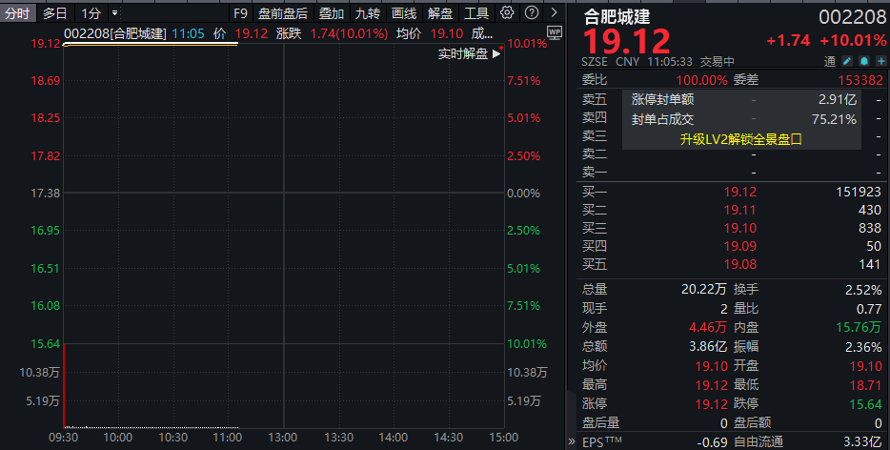This screenshot has height=450, width=890.
Task: Click 买二 price 19.11
Action: pos(739,211)
